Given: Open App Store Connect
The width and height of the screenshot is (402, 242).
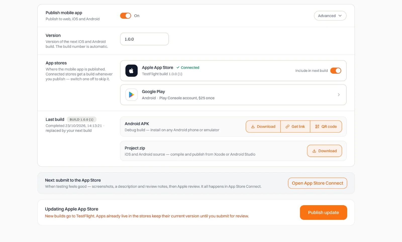Looking at the screenshot, I should 318,183.
